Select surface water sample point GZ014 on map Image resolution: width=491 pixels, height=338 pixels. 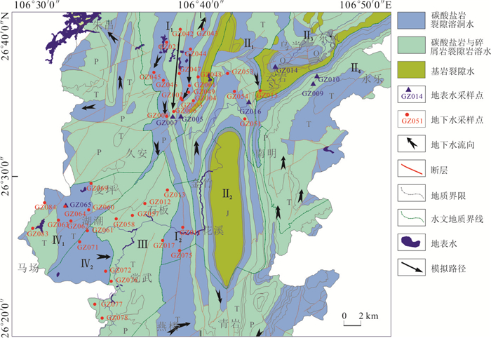275,66
